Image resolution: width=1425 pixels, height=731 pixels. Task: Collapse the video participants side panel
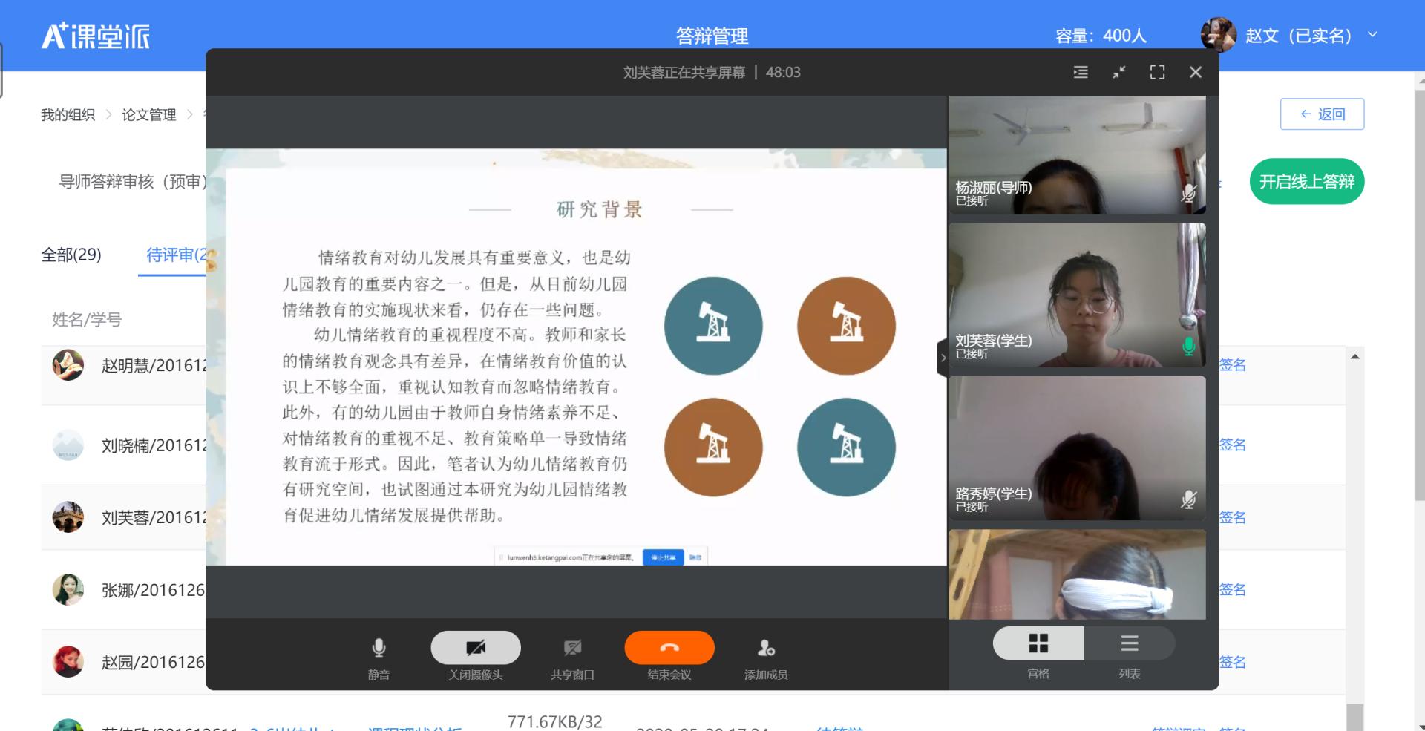click(x=943, y=358)
